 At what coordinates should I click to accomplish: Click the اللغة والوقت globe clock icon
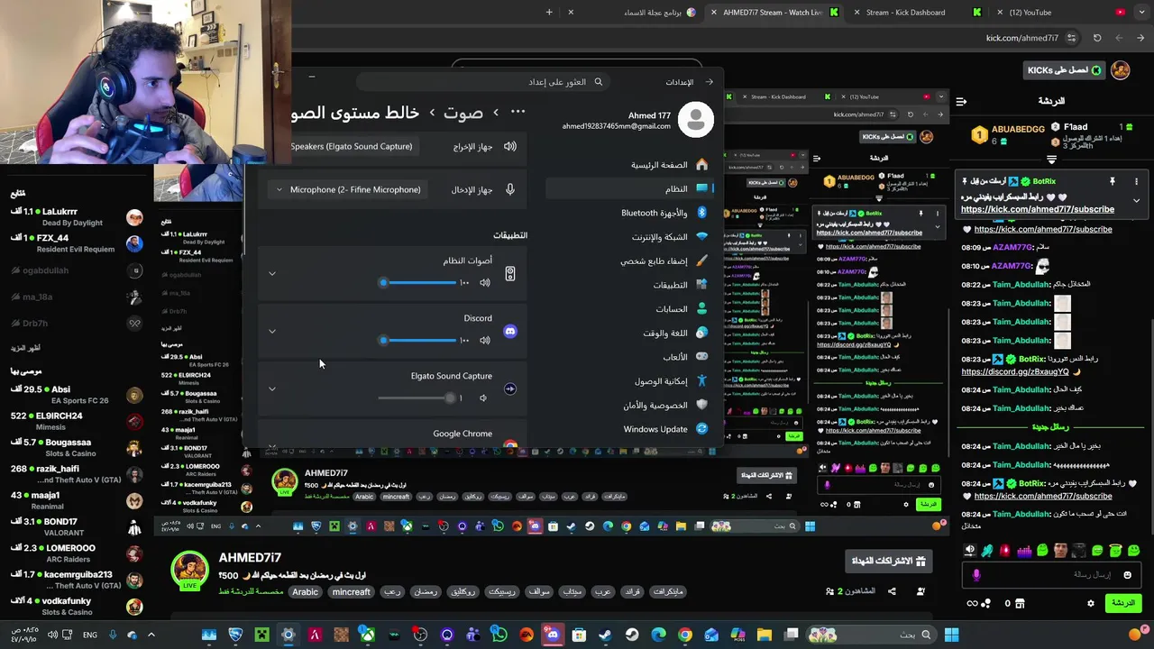tap(701, 333)
